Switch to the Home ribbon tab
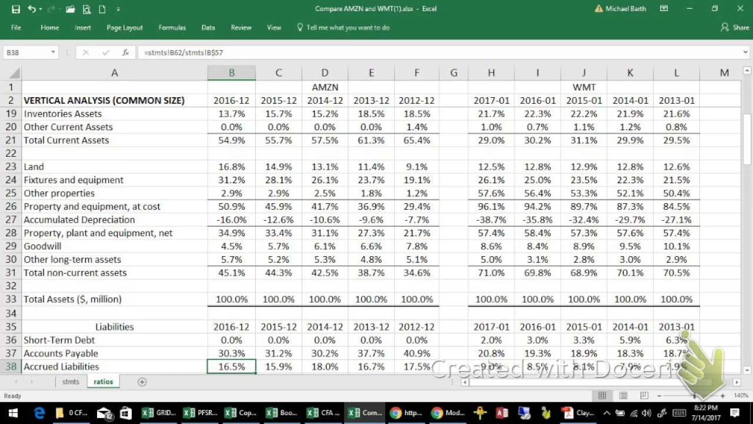 point(49,28)
